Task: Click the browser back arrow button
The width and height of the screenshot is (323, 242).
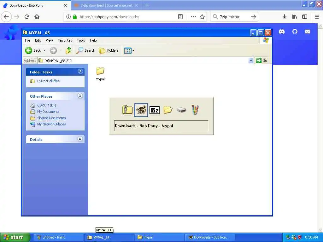Action: (6, 17)
